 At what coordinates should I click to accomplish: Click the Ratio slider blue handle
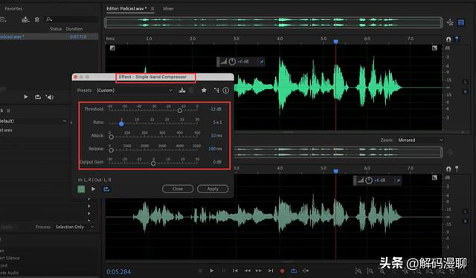pyautogui.click(x=121, y=124)
